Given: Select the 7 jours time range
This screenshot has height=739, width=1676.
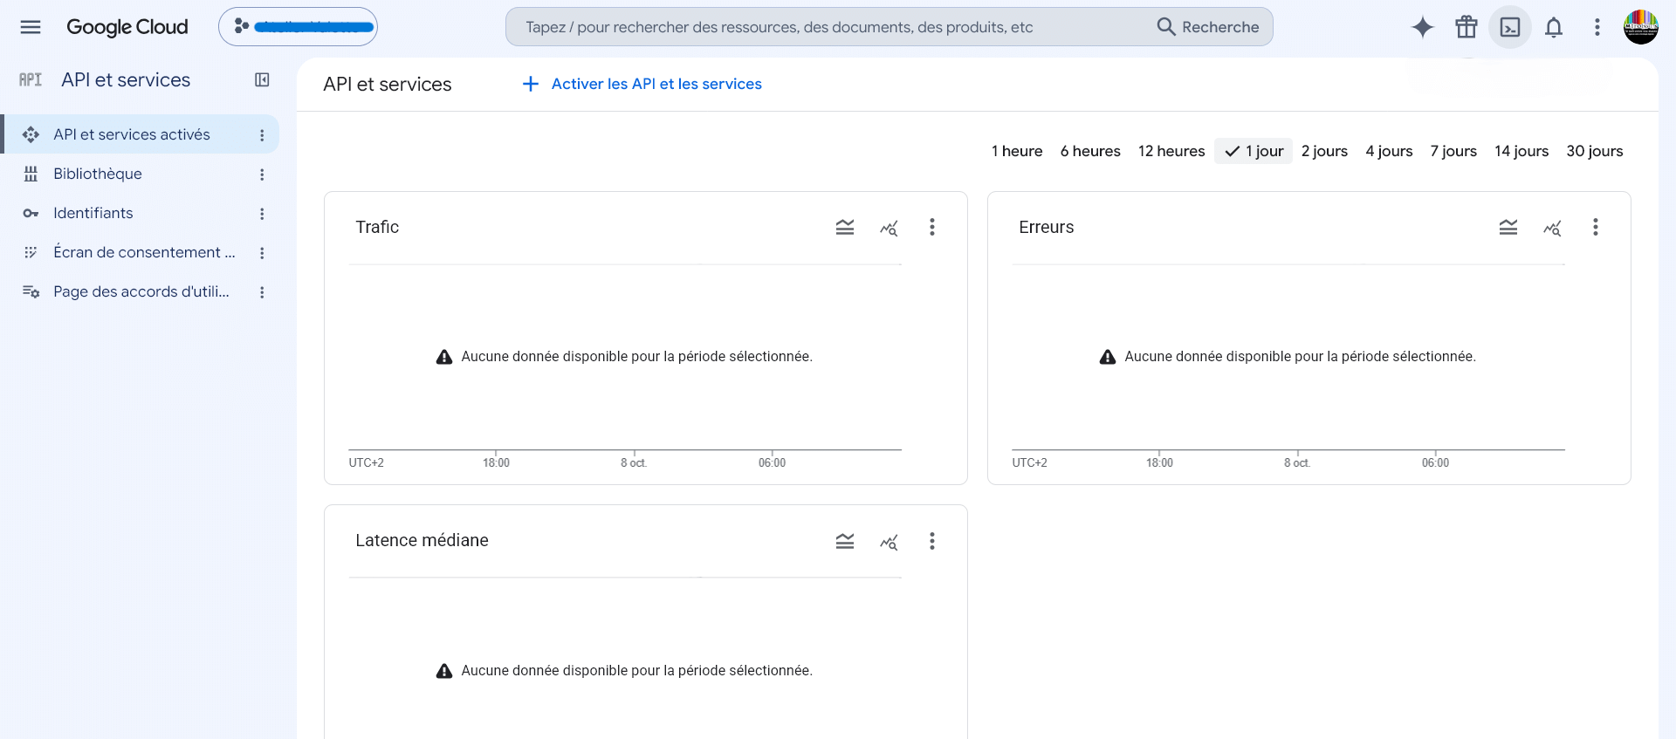Looking at the screenshot, I should [x=1453, y=151].
